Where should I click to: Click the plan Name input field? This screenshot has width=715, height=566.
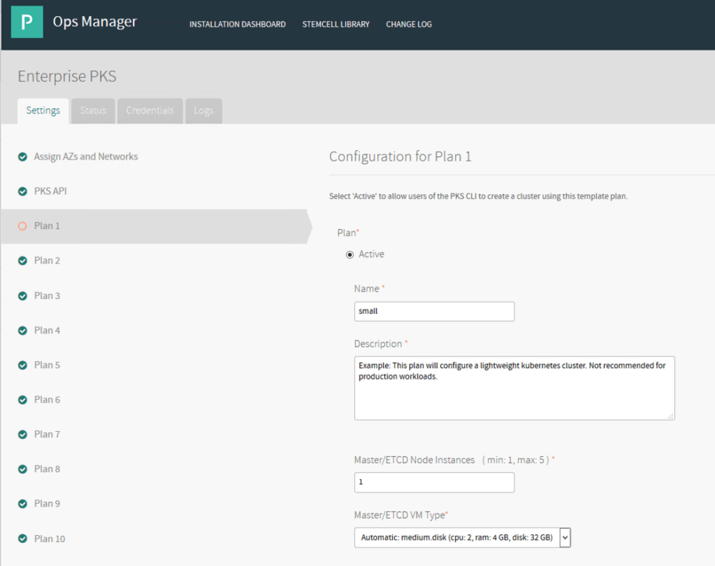tap(434, 312)
